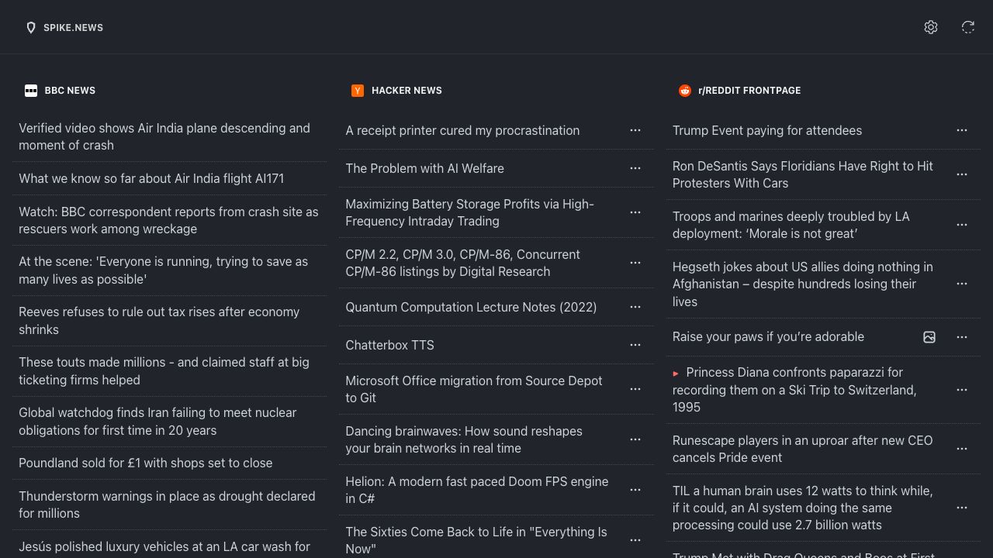Read 'Quantum Computation Lecture Notes (2022)'
Screen dimensions: 993x558
[x=471, y=307]
